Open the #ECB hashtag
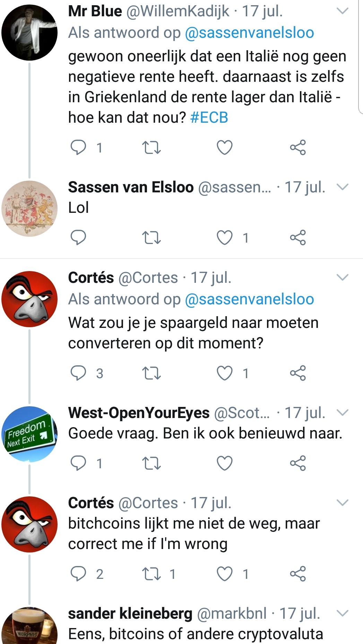Image resolution: width=363 pixels, height=644 pixels. coord(209,118)
